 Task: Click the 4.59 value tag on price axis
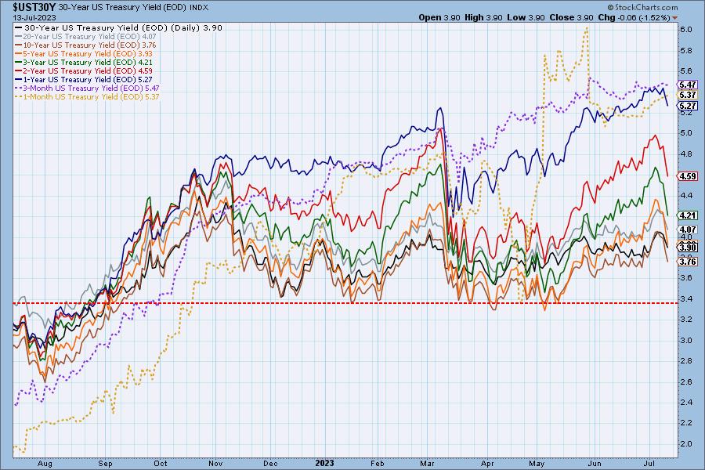(x=688, y=176)
